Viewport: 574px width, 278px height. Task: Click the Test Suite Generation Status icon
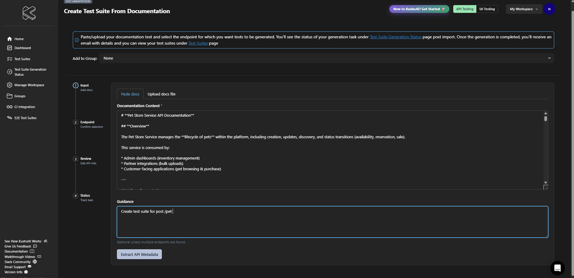pos(10,72)
